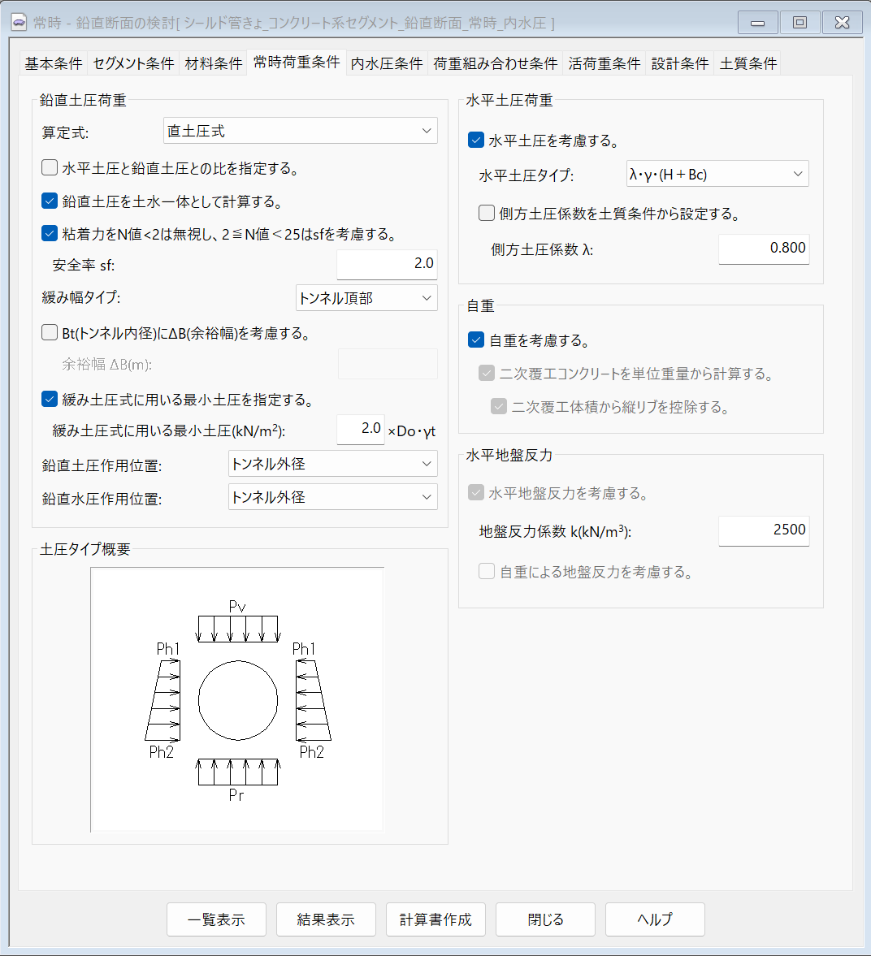
Task: Click the 安全率 sf input field
Action: [387, 264]
